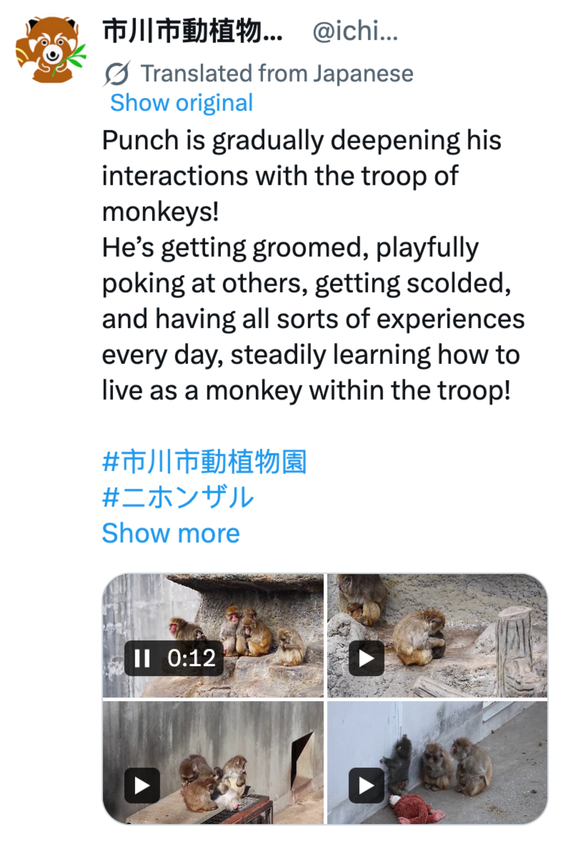Open the red panda profile avatar
The width and height of the screenshot is (563, 842).
click(x=51, y=50)
